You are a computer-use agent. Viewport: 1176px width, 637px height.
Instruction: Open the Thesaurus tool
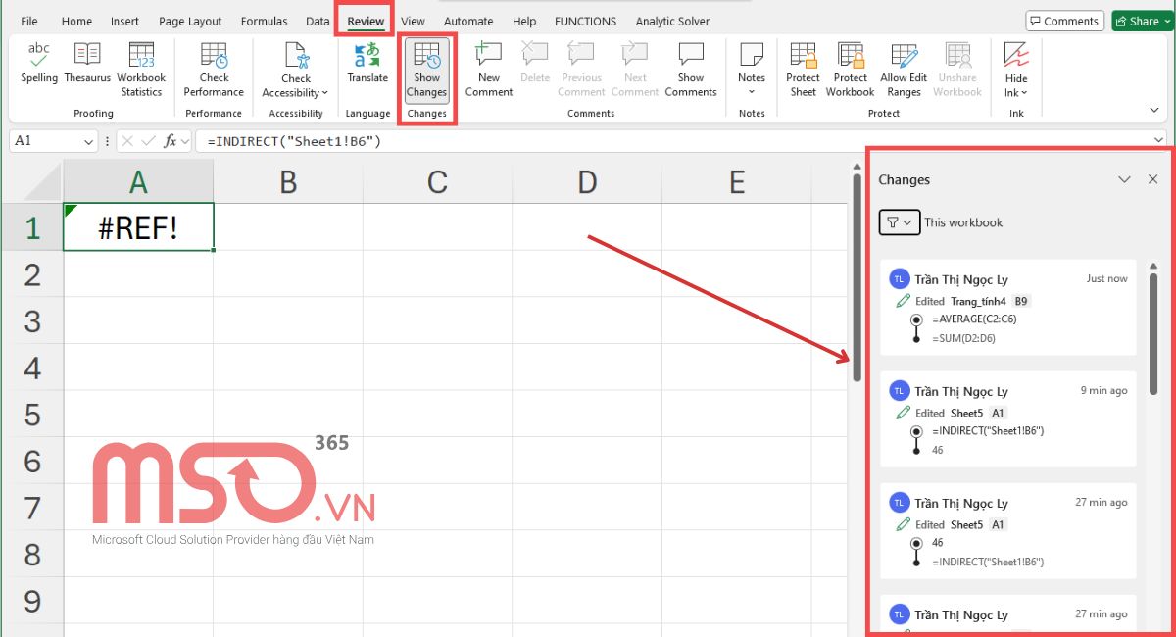(x=87, y=63)
